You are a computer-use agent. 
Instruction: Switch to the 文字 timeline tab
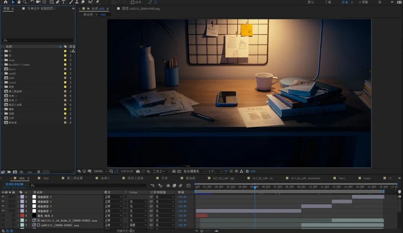coord(165,178)
